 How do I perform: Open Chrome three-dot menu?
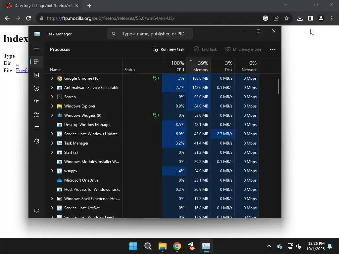(332, 19)
